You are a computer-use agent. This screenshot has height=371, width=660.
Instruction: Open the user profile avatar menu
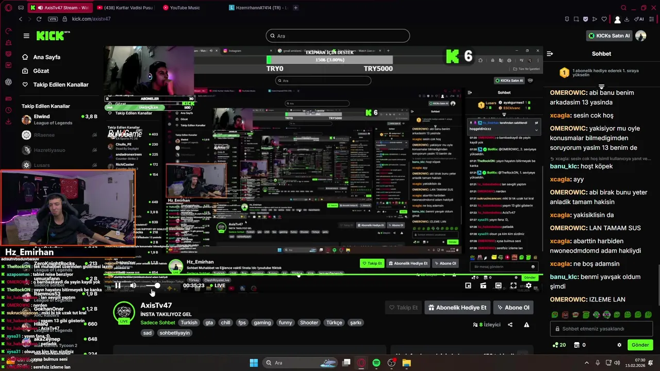coord(641,36)
